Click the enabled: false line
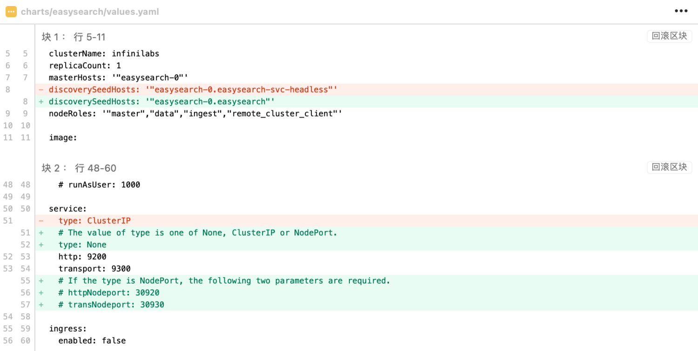 click(x=92, y=342)
